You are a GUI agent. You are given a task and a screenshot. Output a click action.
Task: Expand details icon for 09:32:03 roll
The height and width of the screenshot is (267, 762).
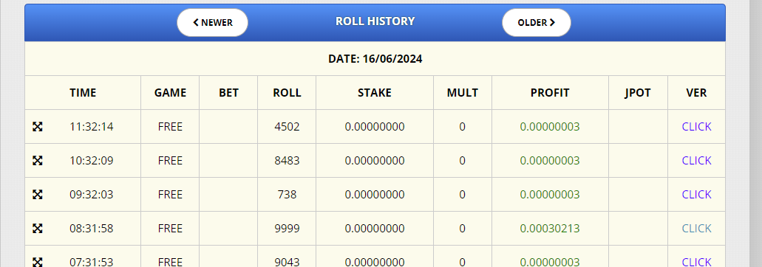[x=38, y=195]
